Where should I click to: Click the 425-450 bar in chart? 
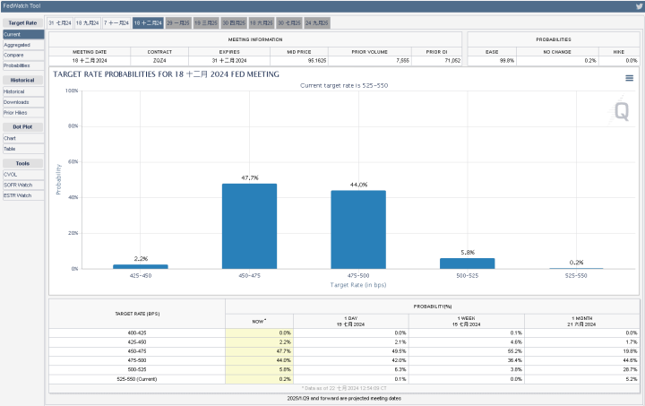point(141,266)
